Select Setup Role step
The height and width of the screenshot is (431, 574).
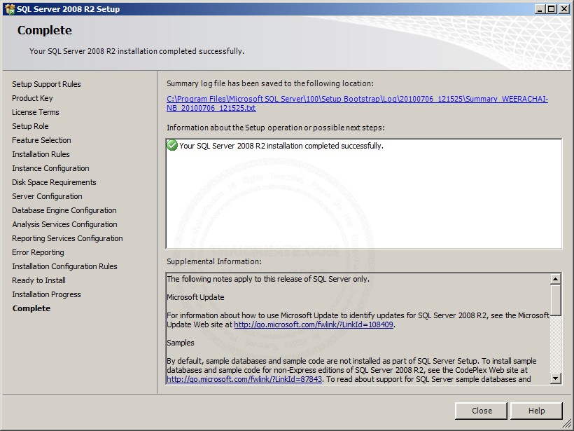point(30,126)
